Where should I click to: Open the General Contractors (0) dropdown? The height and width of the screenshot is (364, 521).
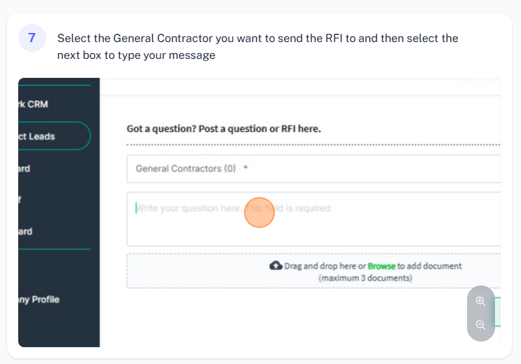pos(313,168)
